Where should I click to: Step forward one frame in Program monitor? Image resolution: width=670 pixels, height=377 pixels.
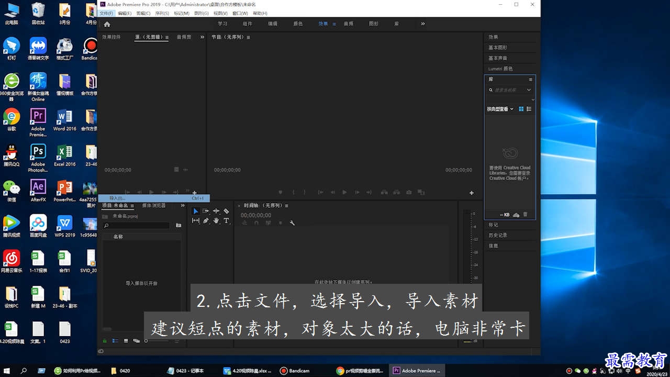(357, 193)
